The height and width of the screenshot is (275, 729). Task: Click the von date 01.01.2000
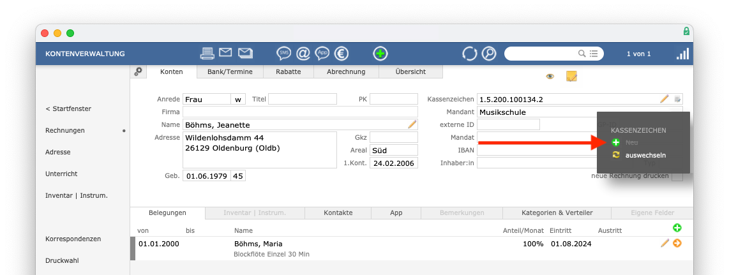point(158,244)
